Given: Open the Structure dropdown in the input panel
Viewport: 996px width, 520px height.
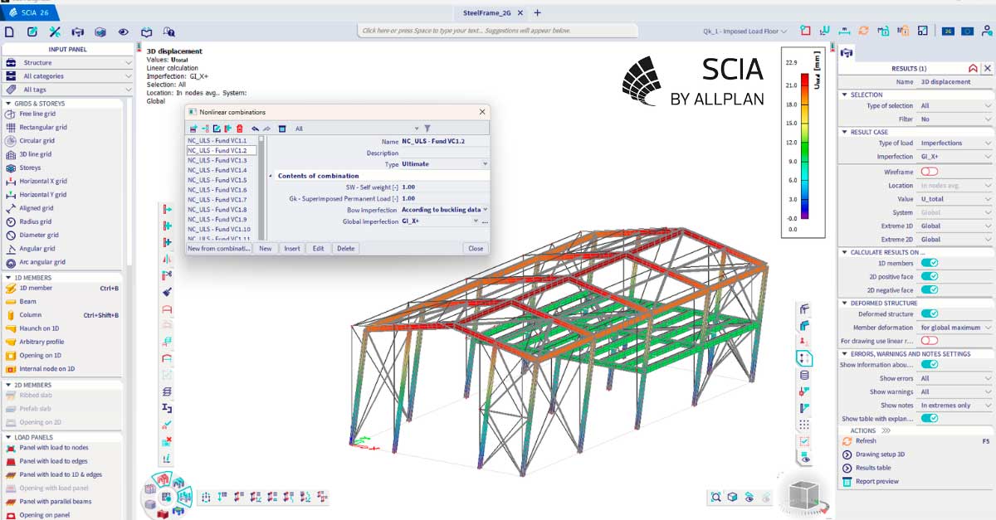Looking at the screenshot, I should point(68,63).
